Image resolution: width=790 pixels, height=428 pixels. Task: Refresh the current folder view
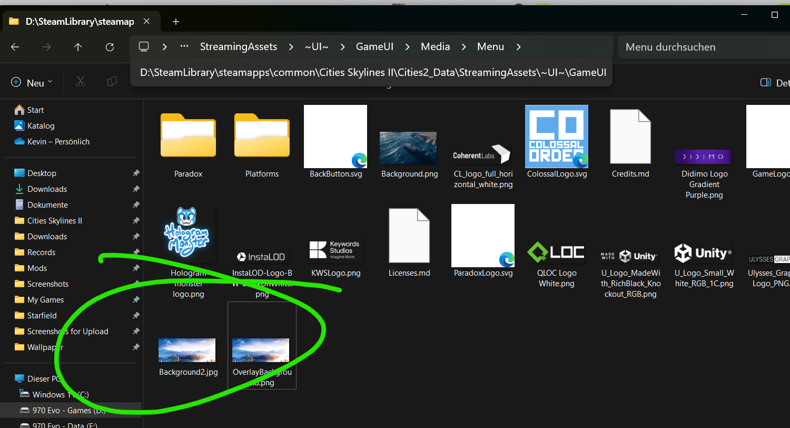tap(110, 47)
